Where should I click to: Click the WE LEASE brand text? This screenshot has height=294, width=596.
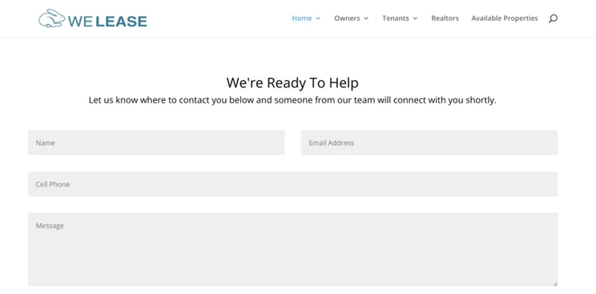coord(108,22)
